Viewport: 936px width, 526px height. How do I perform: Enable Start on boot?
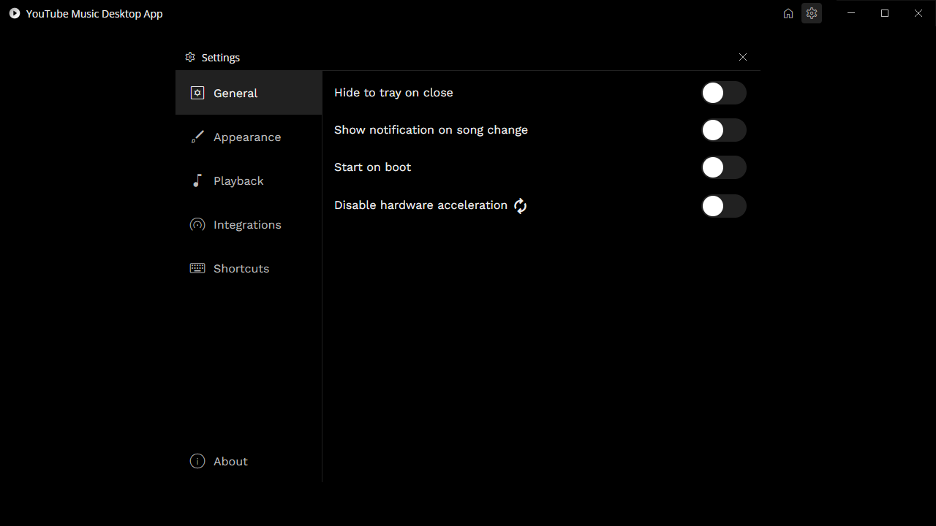pyautogui.click(x=724, y=167)
